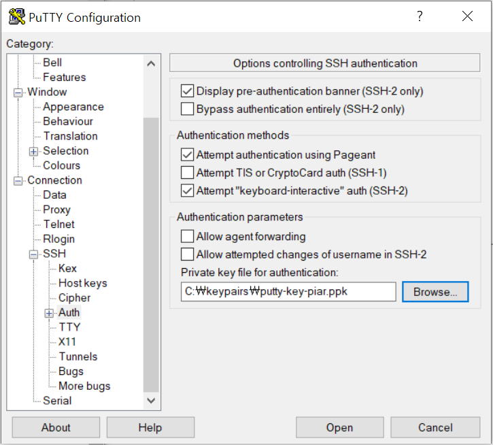Select the Connection category
Screen dimensions: 493x445
tap(54, 180)
